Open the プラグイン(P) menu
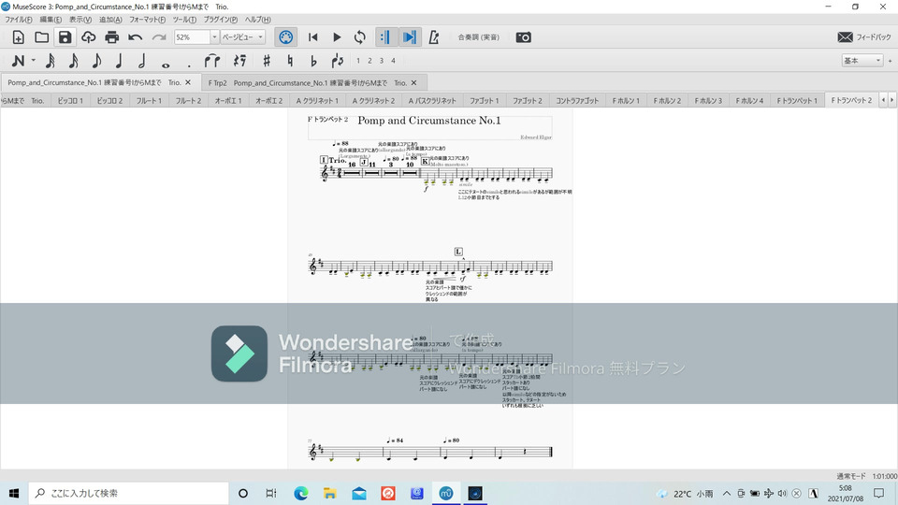The width and height of the screenshot is (898, 505). (x=221, y=20)
